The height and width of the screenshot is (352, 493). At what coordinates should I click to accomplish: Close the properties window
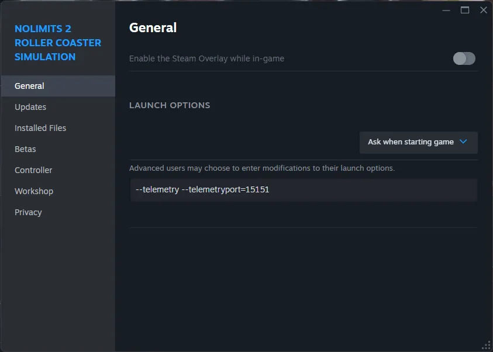point(484,11)
